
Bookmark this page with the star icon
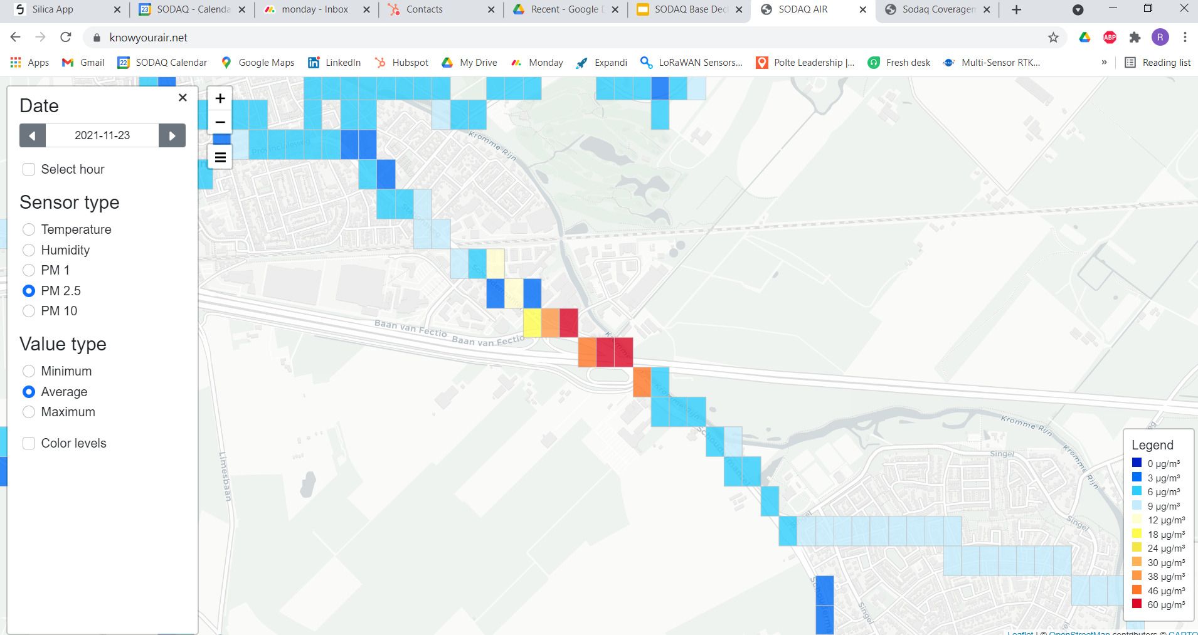click(1053, 38)
